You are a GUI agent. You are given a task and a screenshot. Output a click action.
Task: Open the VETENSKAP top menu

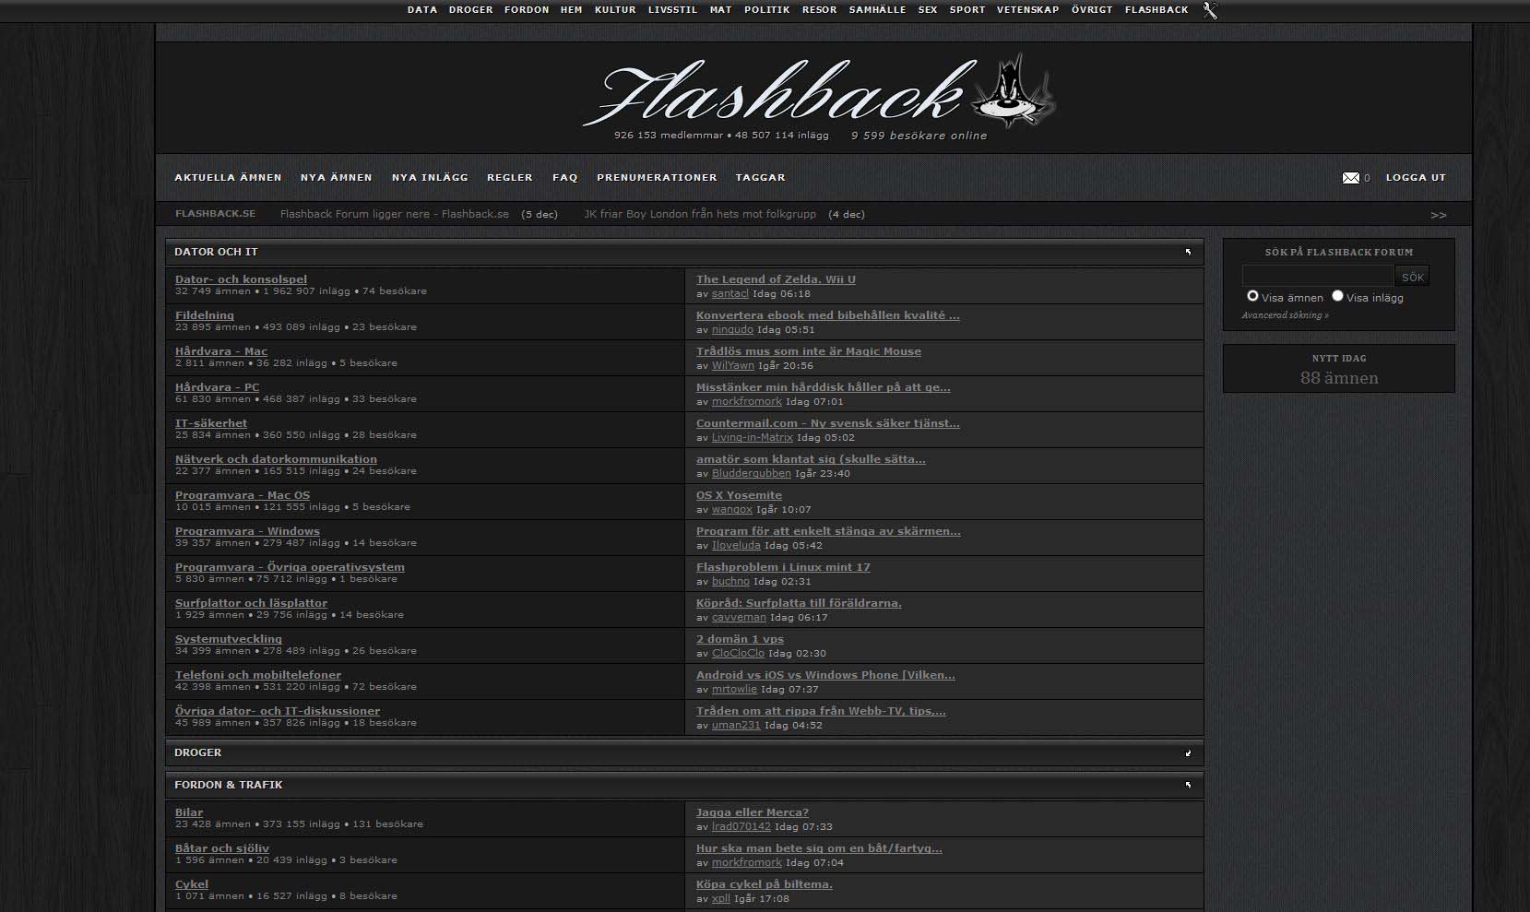1028,10
